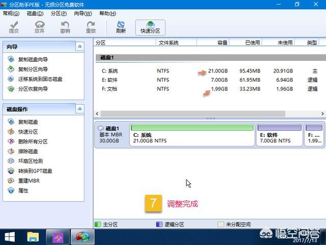Click the 删除所有分区 link text

pyautogui.click(x=33, y=142)
